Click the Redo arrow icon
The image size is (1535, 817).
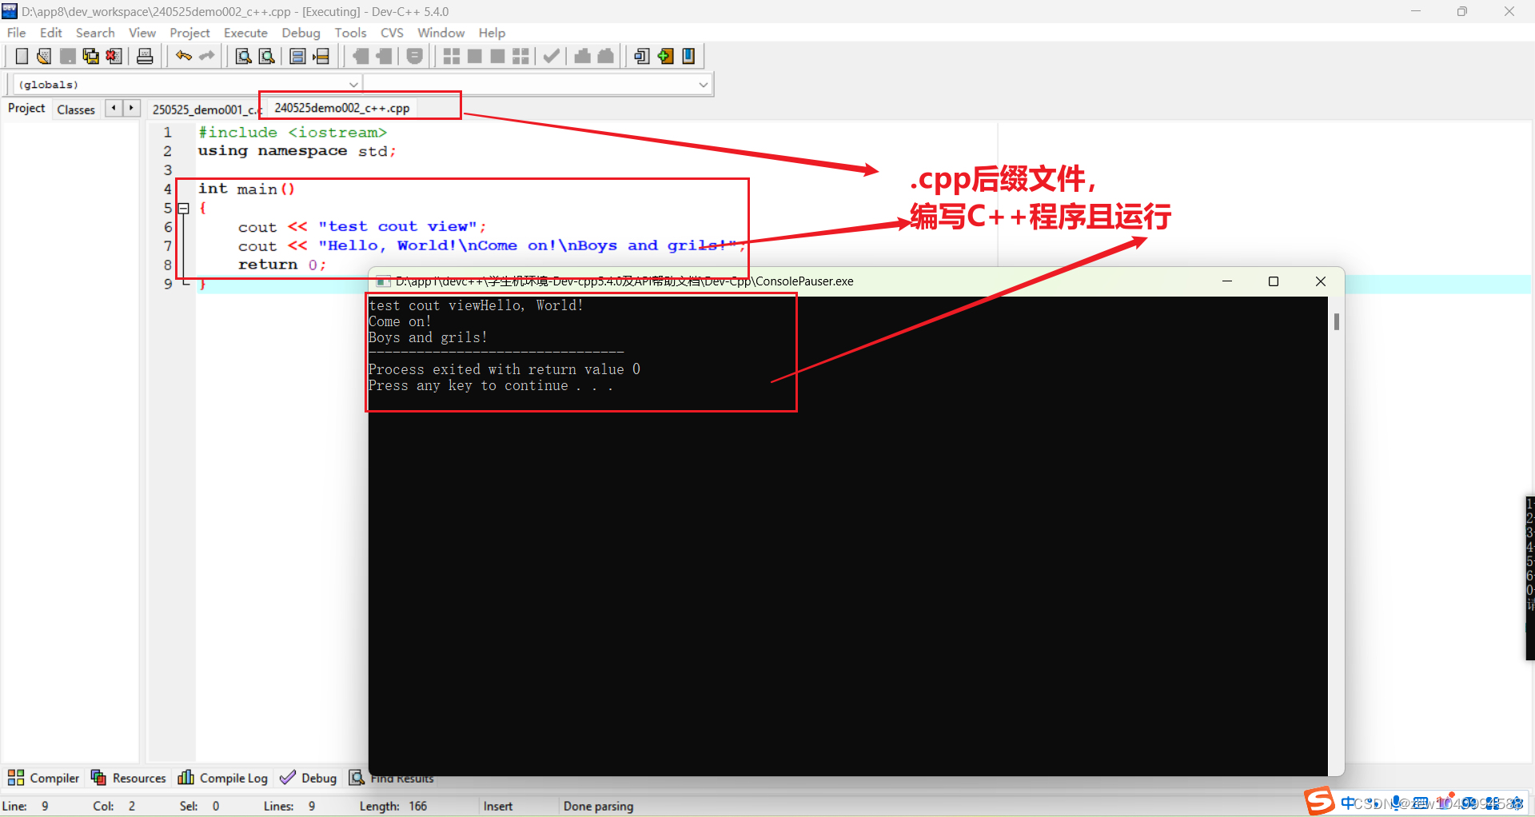click(207, 56)
